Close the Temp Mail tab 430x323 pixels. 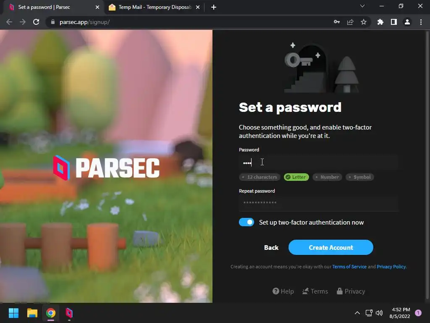click(198, 7)
